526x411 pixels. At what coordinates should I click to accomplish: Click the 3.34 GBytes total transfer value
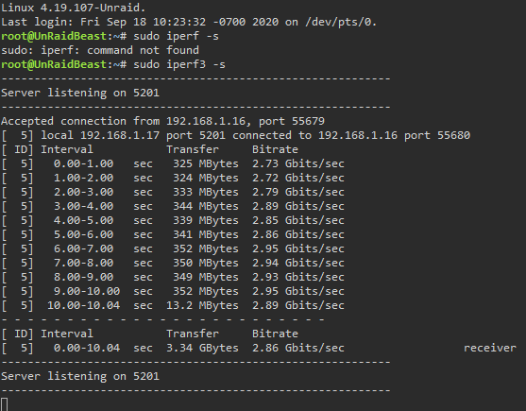[203, 348]
